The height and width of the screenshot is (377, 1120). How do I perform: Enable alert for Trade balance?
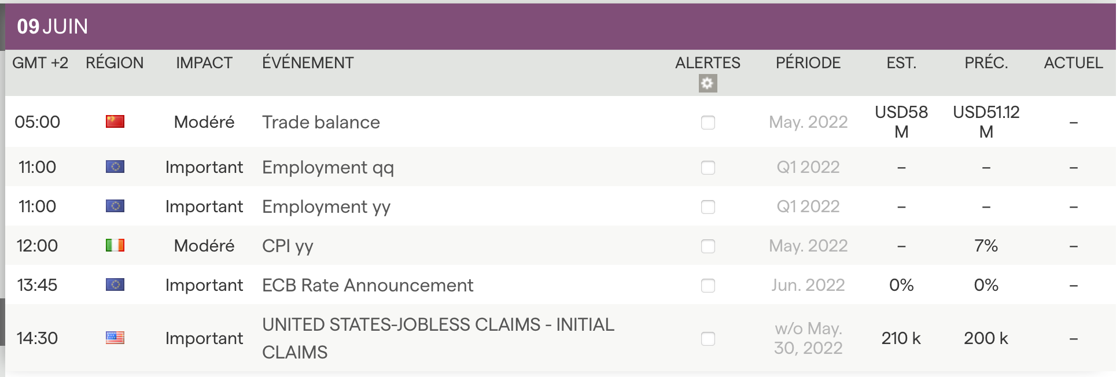708,123
